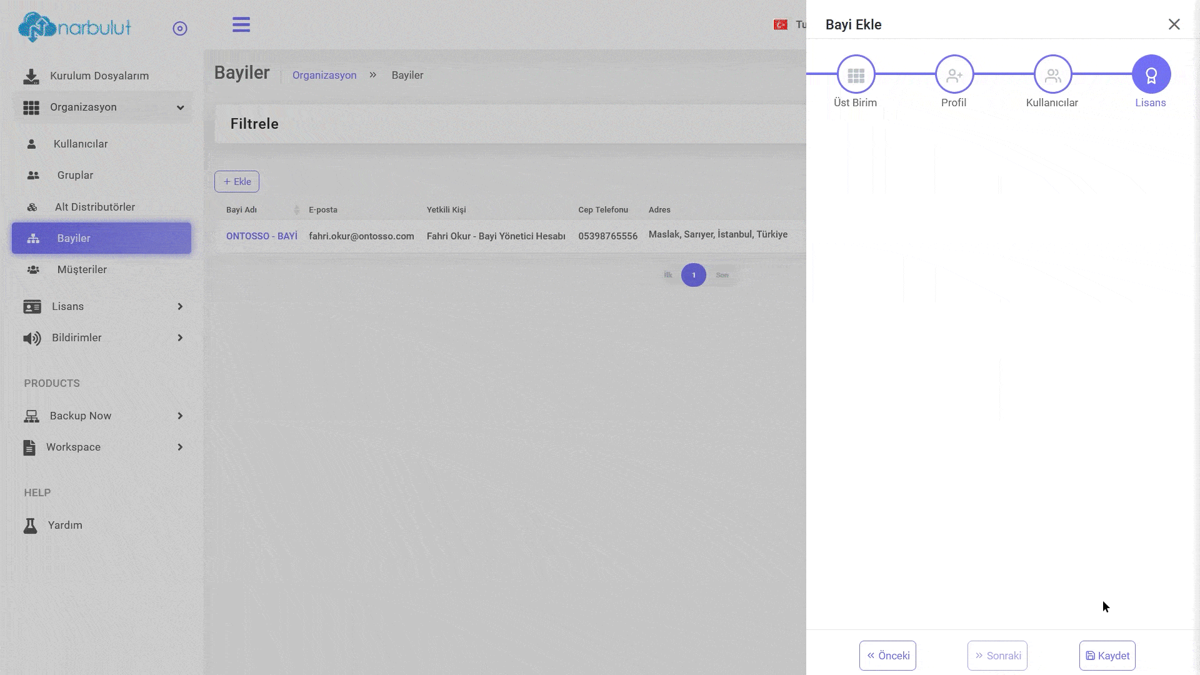Expand the Bildirimler menu arrow
This screenshot has height=675, width=1200.
[180, 337]
